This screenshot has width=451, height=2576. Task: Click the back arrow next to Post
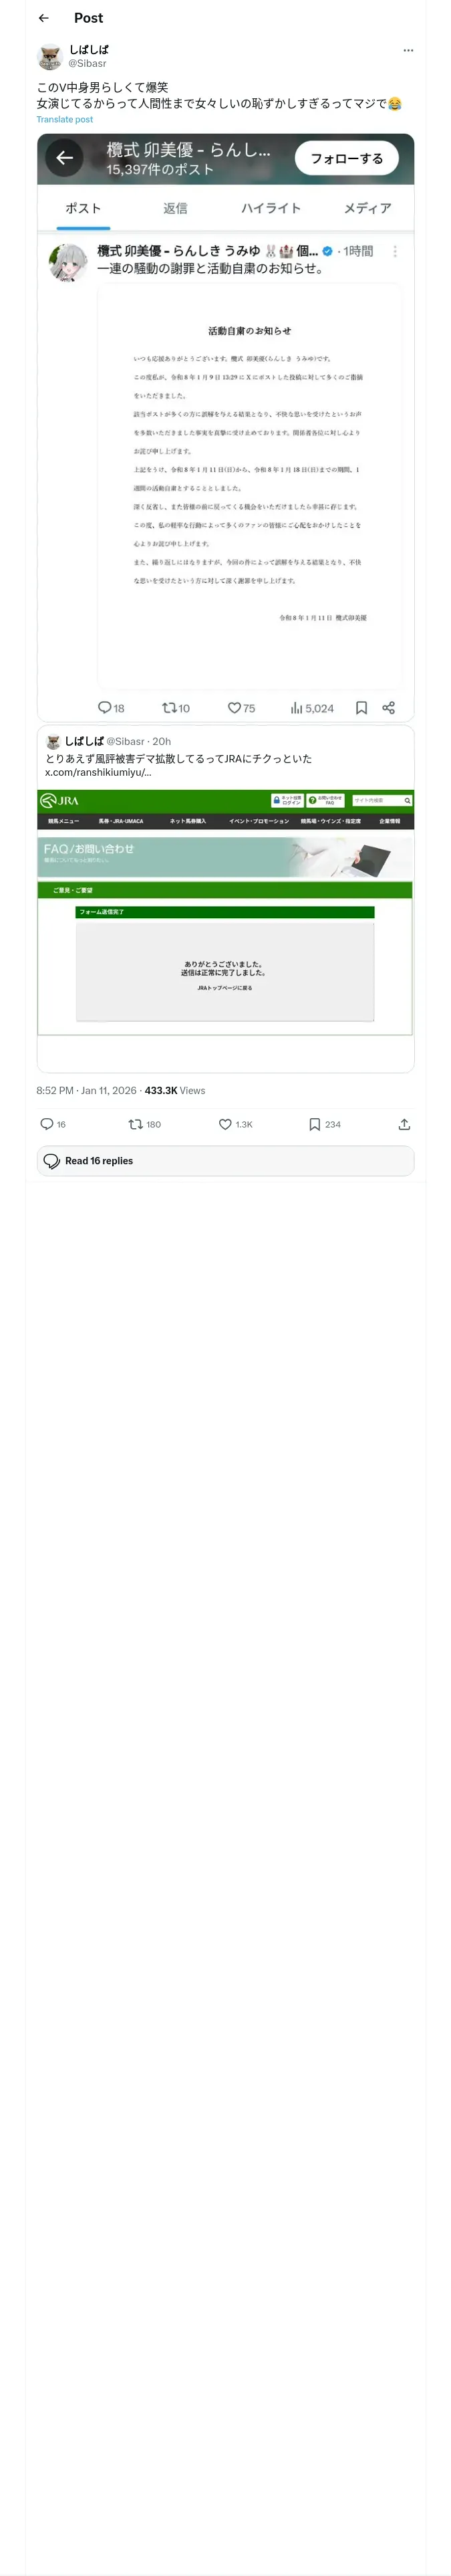[x=43, y=18]
